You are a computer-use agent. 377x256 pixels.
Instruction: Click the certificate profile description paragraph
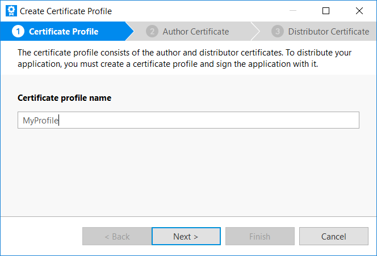(x=185, y=58)
